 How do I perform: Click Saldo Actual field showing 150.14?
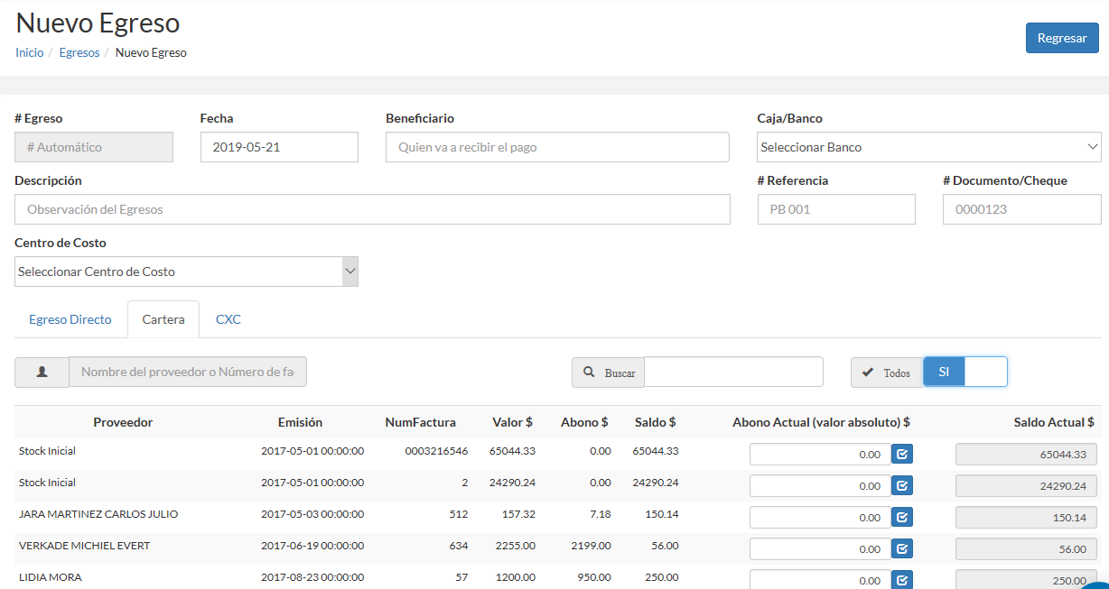(1026, 518)
